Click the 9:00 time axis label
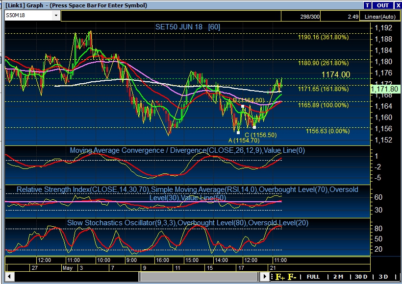The height and width of the screenshot is (284, 402). pos(131,260)
